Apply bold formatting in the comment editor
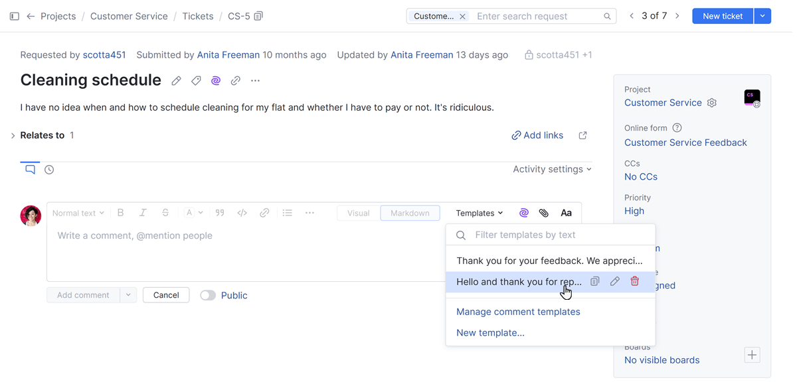 [120, 212]
